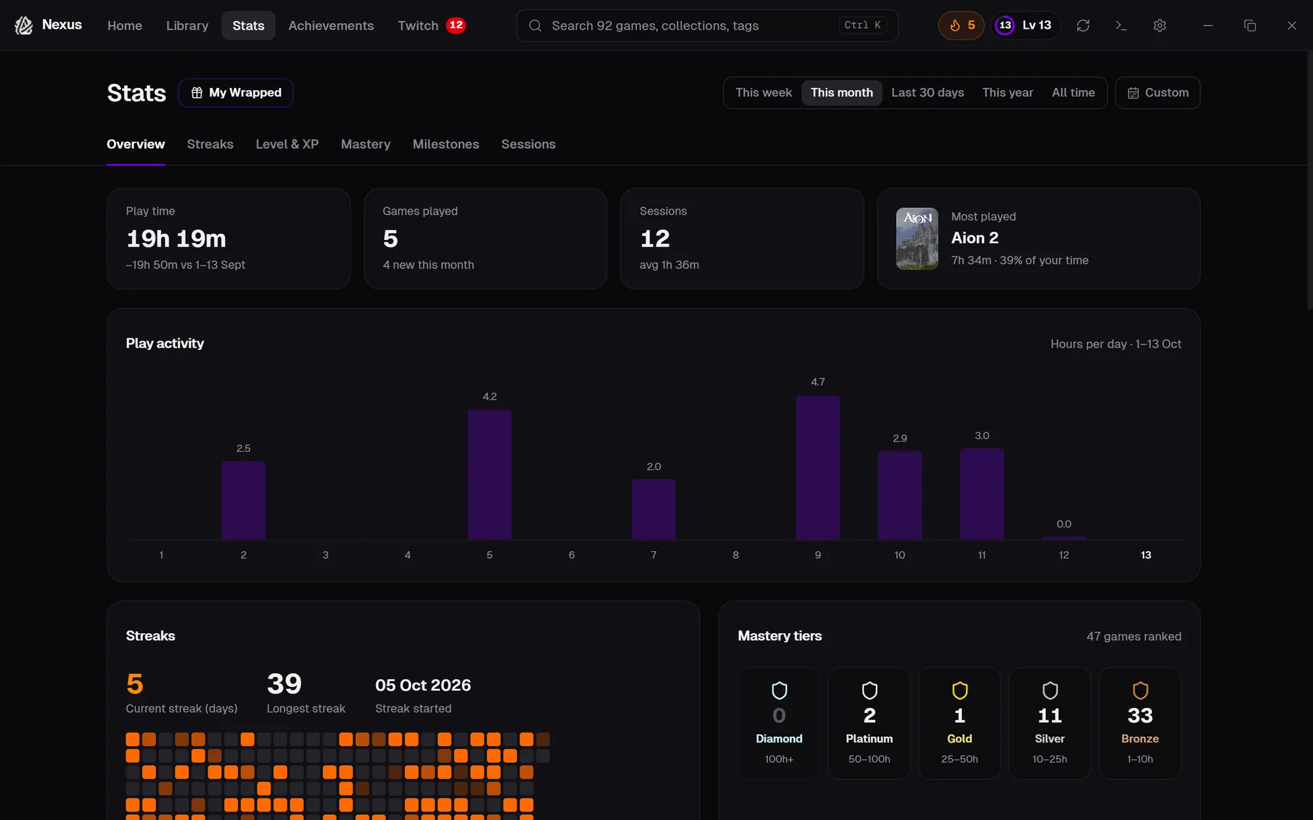Click the Lv 13 level badge
1313x820 pixels.
pos(1025,26)
